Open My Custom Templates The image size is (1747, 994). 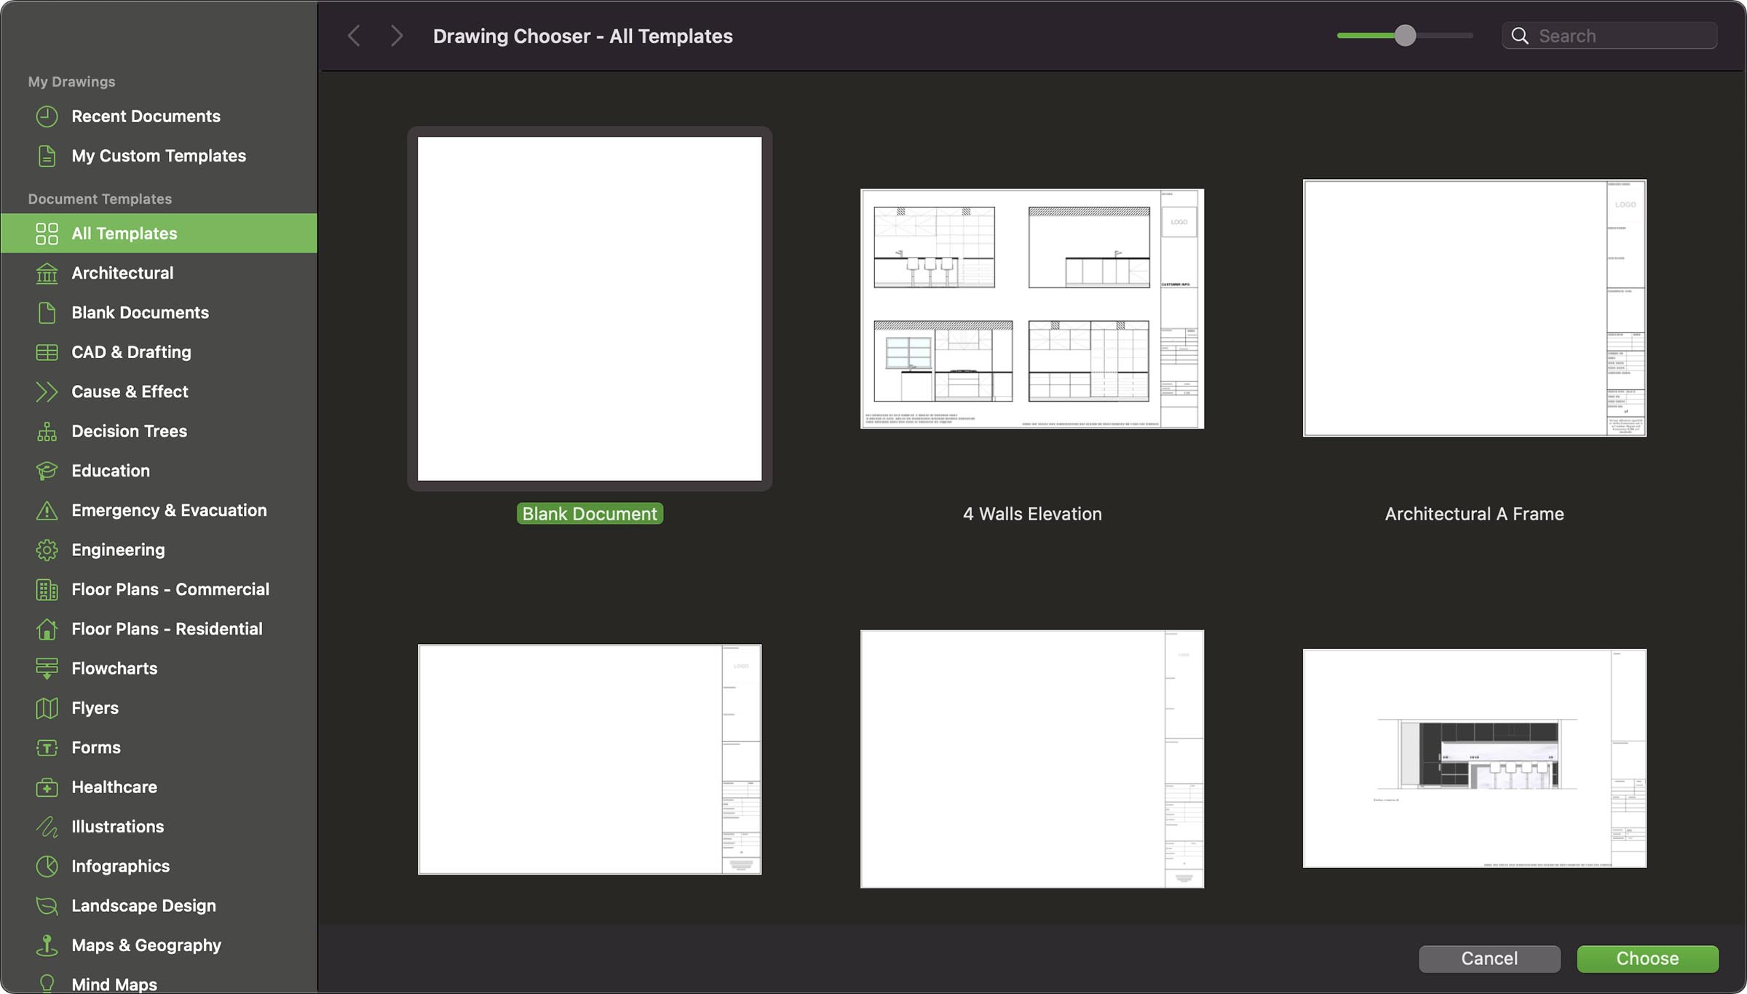coord(159,156)
